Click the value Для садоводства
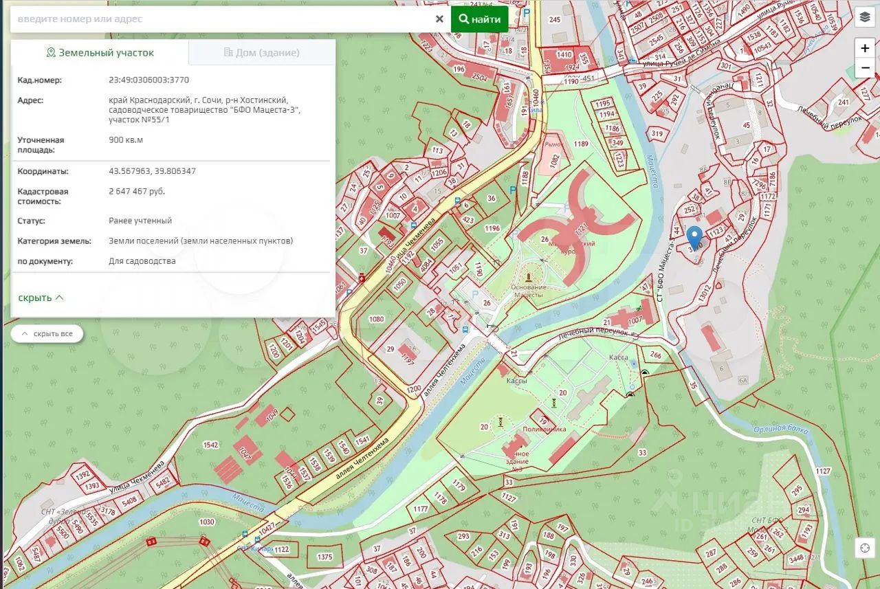The height and width of the screenshot is (589, 880). point(142,261)
